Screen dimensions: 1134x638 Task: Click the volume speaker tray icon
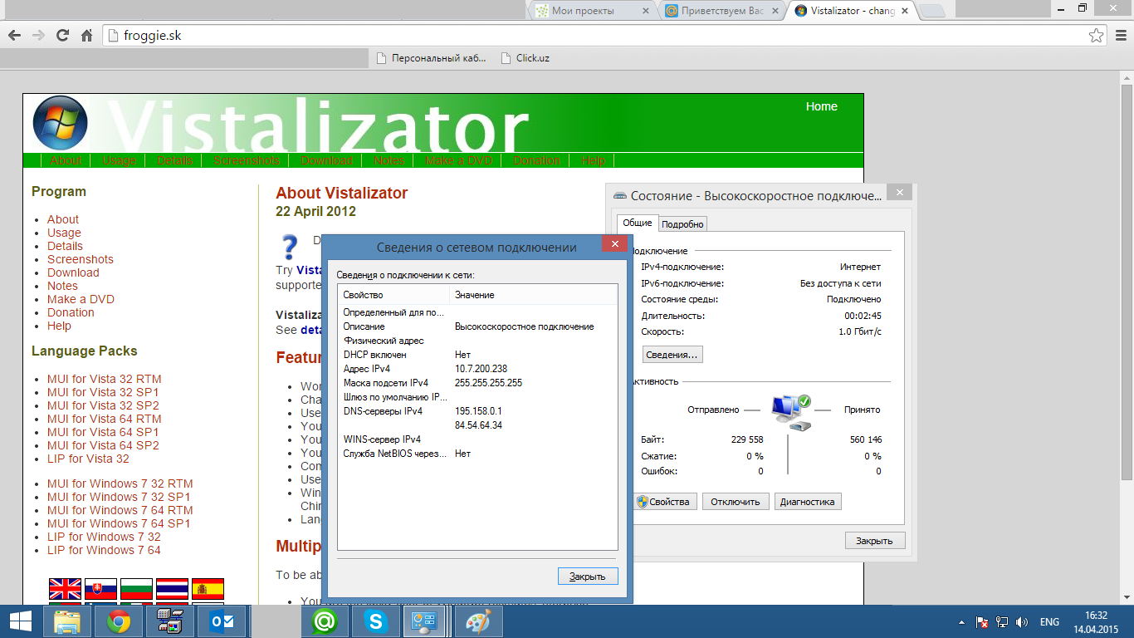click(1022, 622)
